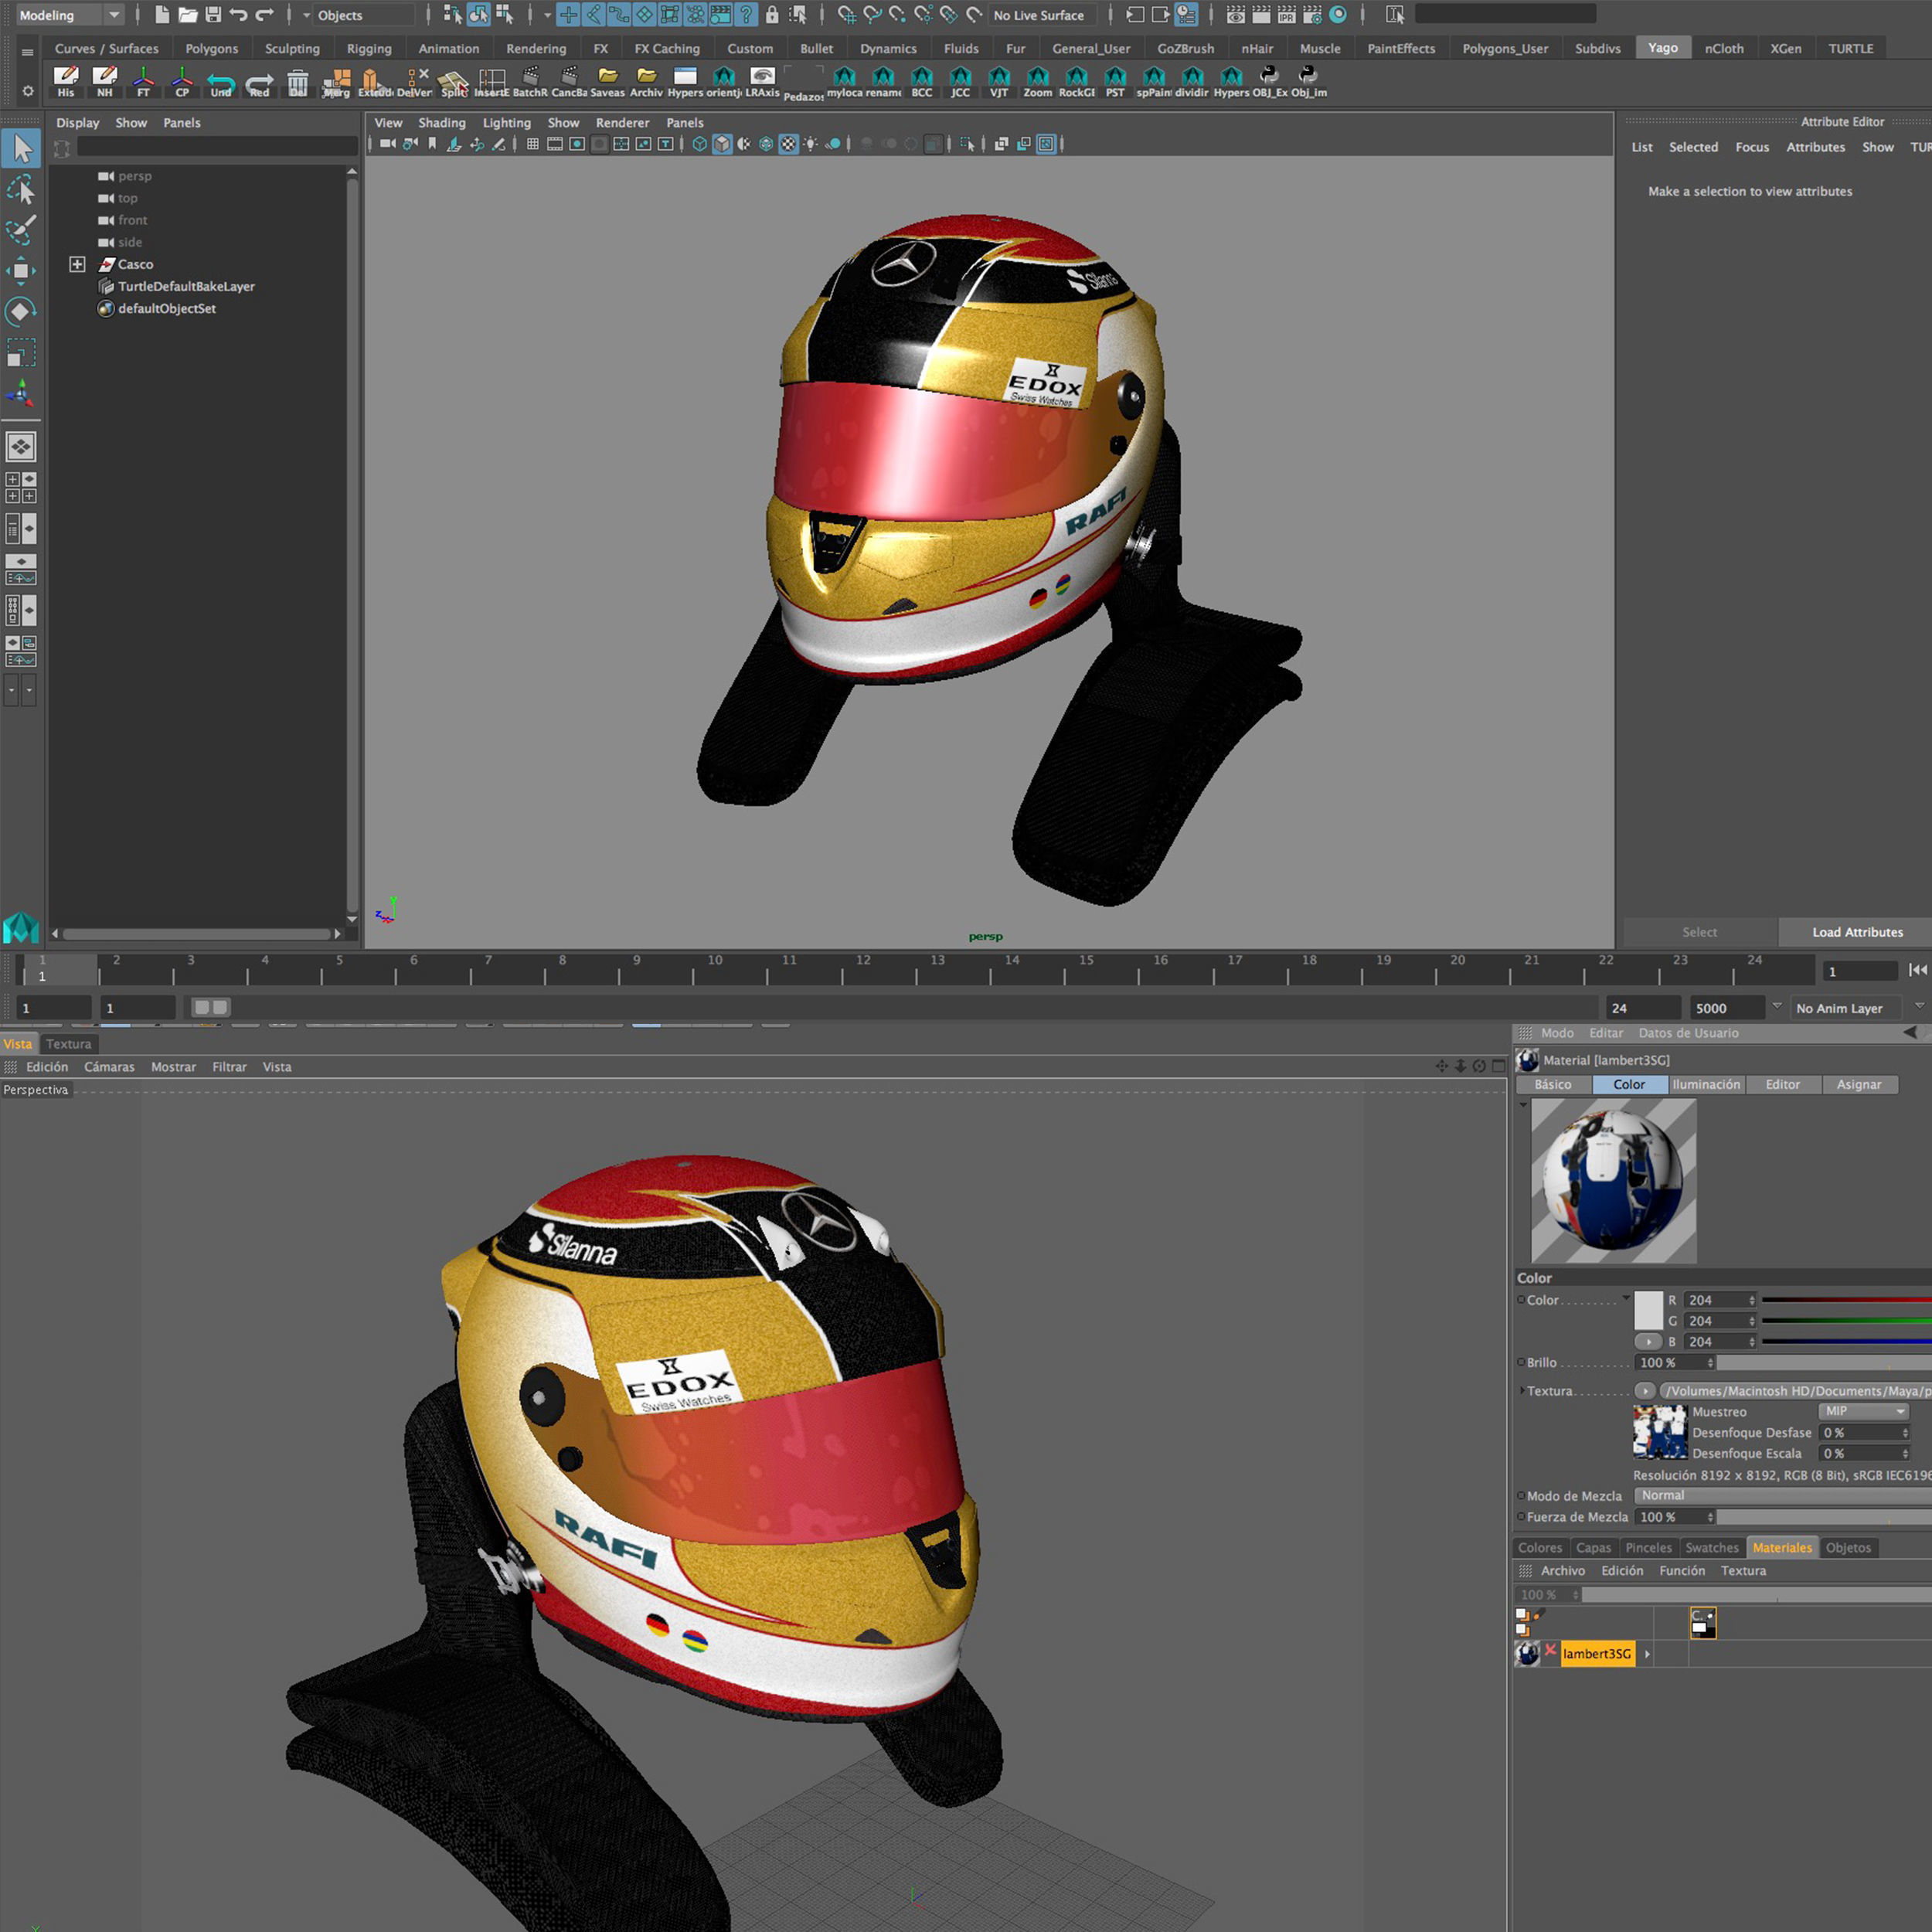Click the Textura arrow options button
The image size is (1932, 1932).
click(1645, 1391)
